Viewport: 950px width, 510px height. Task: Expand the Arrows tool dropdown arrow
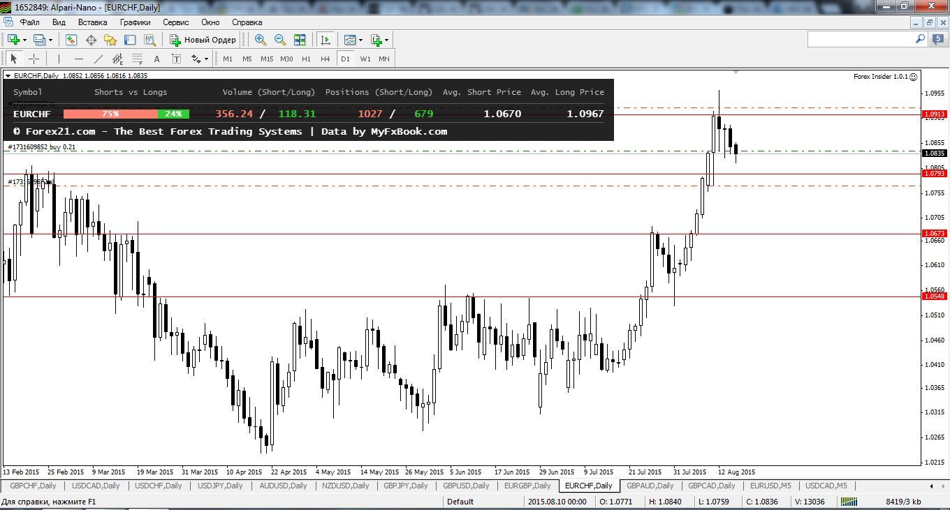pyautogui.click(x=206, y=59)
